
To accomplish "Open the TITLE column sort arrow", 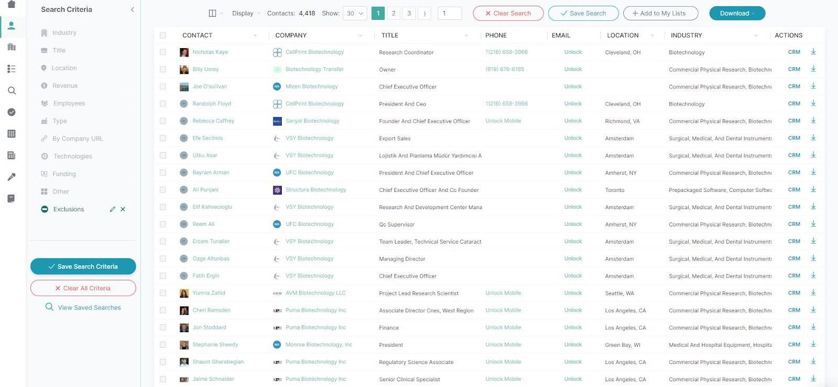I will [x=466, y=36].
